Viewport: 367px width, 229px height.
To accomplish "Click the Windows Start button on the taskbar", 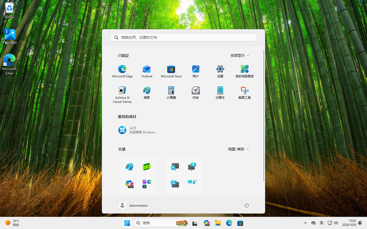I will click(x=127, y=223).
